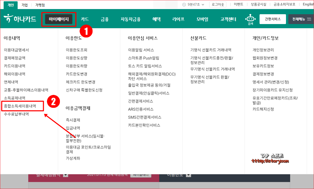
Task: Open 해외이용내역
Action: coord(15,74)
